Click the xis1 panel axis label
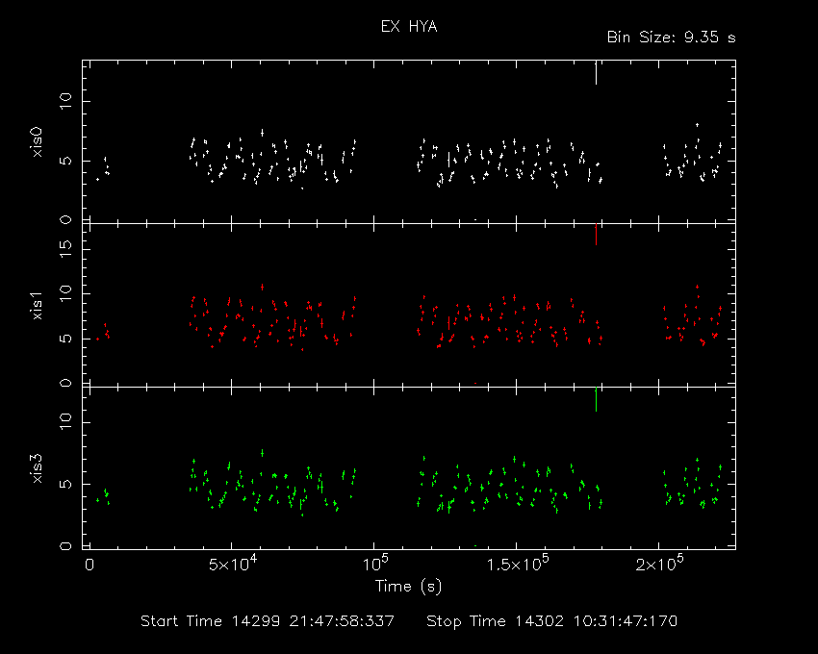This screenshot has height=654, width=818. pyautogui.click(x=38, y=305)
